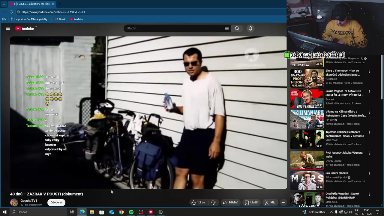Image resolution: width=384 pixels, height=216 pixels.
Task: Click the favorites bar leftmost icon
Action: pyautogui.click(x=4, y=19)
